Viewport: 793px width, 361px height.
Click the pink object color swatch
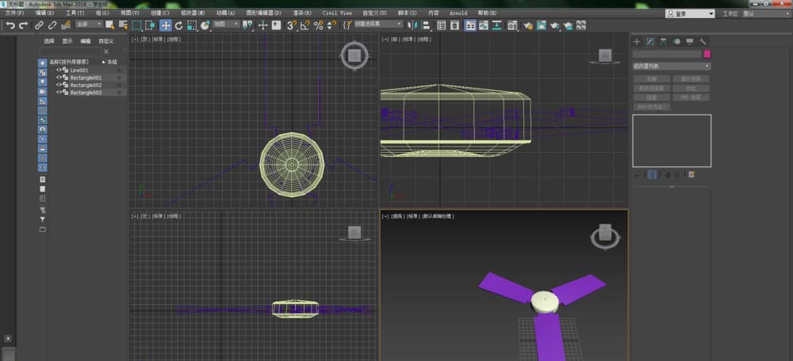(707, 54)
